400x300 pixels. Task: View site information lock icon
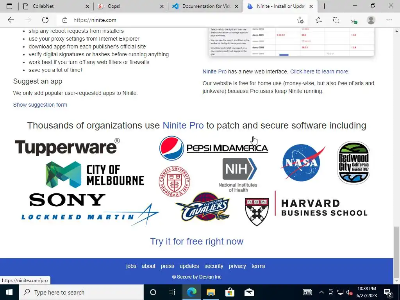65,20
